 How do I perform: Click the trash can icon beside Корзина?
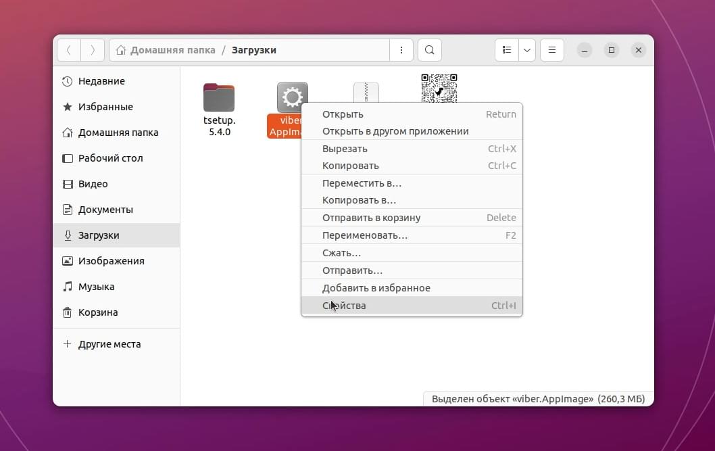coord(68,312)
